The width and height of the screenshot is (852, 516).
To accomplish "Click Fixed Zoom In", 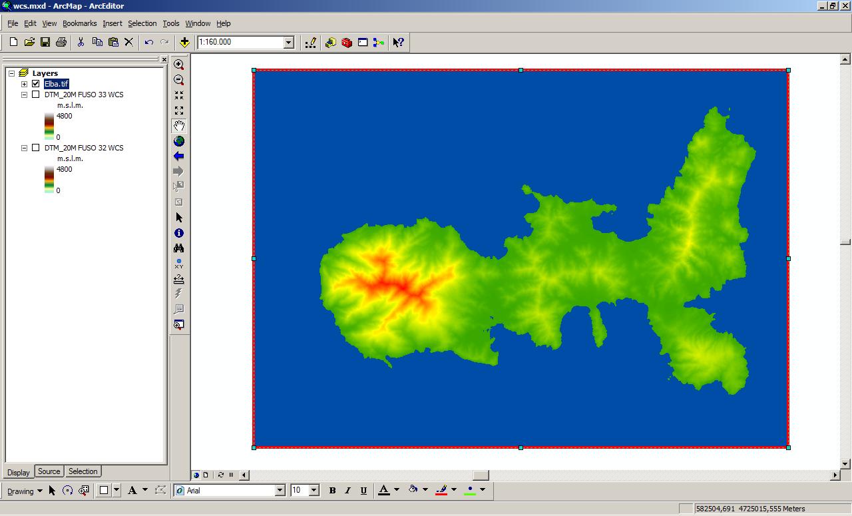I will coord(178,95).
